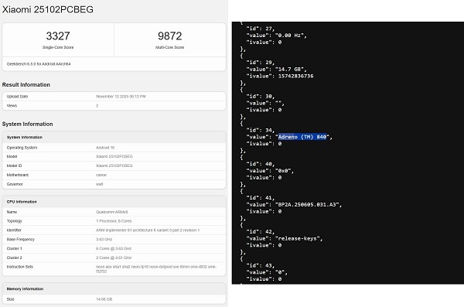
Task: Select the Cluster 2 row label
Action: click(x=14, y=258)
